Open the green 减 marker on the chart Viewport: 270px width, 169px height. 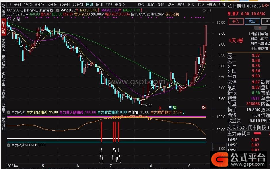click(x=175, y=108)
